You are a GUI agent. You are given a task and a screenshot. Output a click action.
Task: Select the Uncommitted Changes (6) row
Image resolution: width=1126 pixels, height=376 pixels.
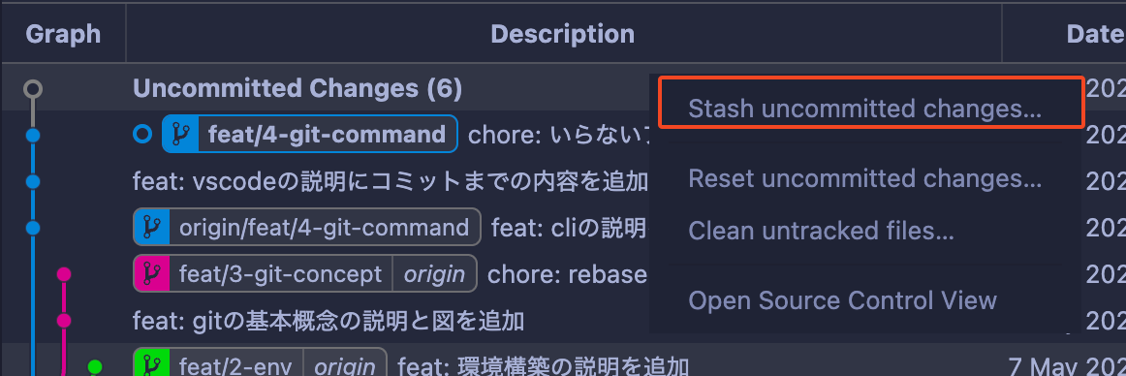(563, 87)
